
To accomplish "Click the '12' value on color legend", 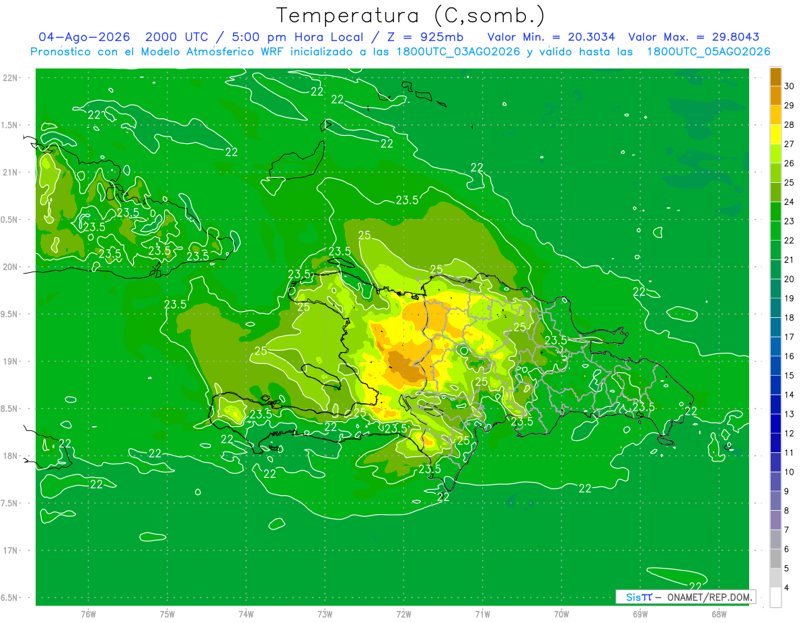I will pos(790,433).
